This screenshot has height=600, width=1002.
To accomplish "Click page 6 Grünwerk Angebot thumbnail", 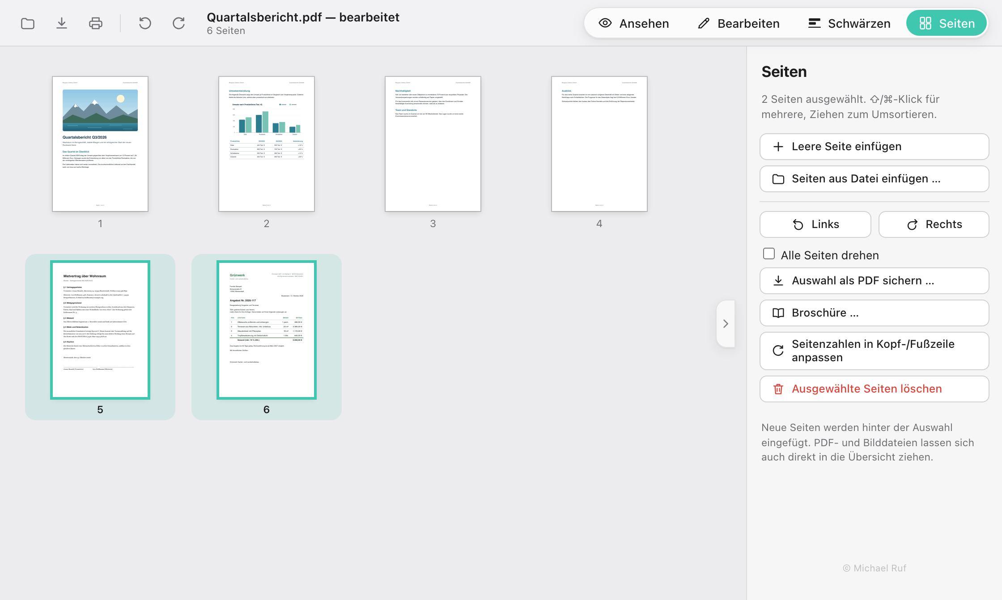I will [x=267, y=330].
